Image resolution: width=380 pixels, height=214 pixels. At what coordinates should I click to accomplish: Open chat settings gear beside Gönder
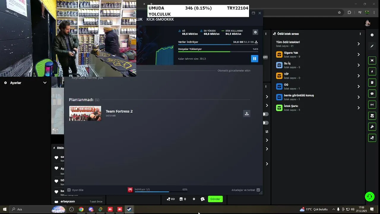tap(194, 199)
